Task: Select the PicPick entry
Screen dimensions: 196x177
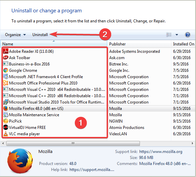Action: pyautogui.click(x=15, y=121)
